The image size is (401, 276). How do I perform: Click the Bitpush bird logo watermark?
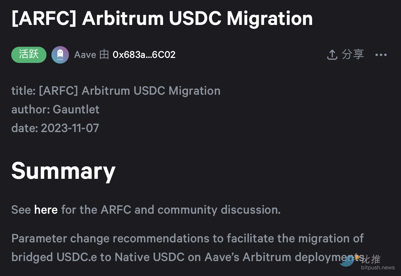[348, 261]
